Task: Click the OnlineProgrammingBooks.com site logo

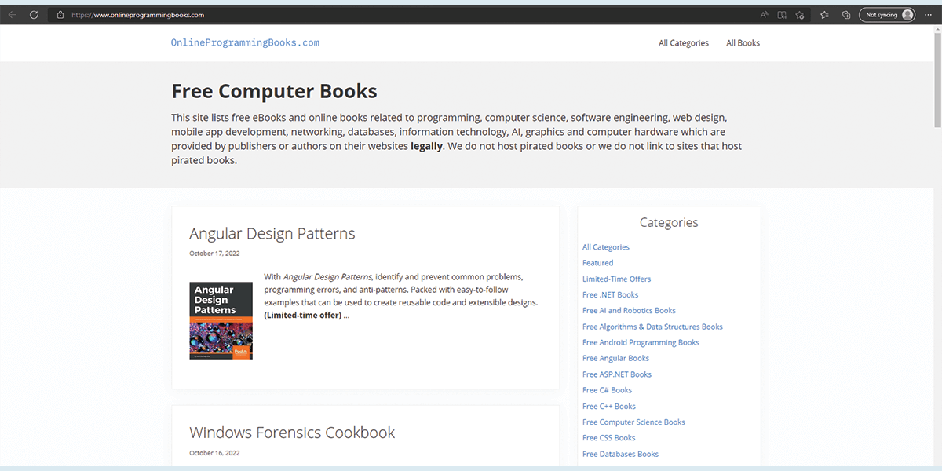Action: [245, 42]
